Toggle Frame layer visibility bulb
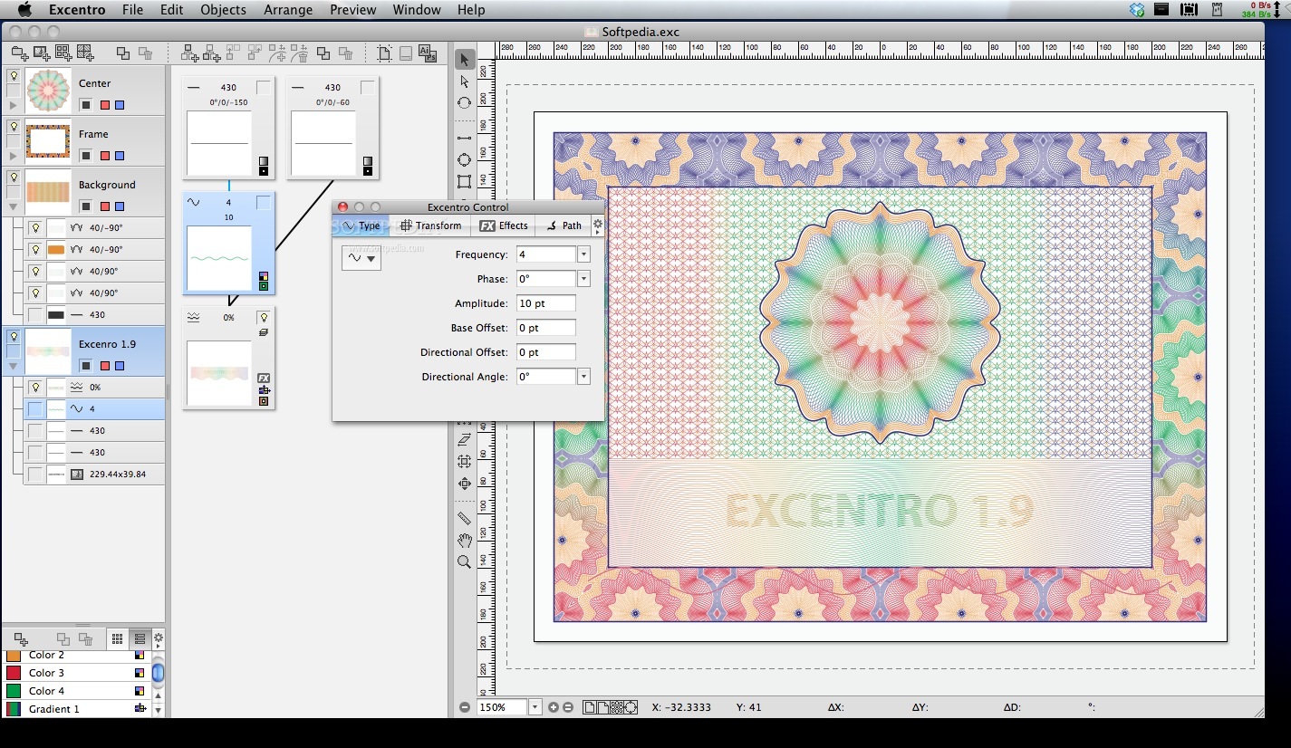 (14, 127)
